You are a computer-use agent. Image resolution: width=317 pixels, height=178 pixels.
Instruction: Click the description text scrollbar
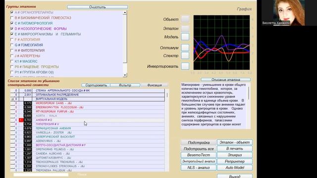point(249,93)
